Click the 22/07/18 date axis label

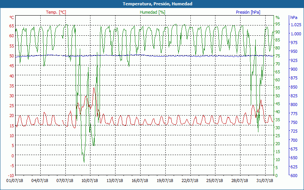coord(190,180)
